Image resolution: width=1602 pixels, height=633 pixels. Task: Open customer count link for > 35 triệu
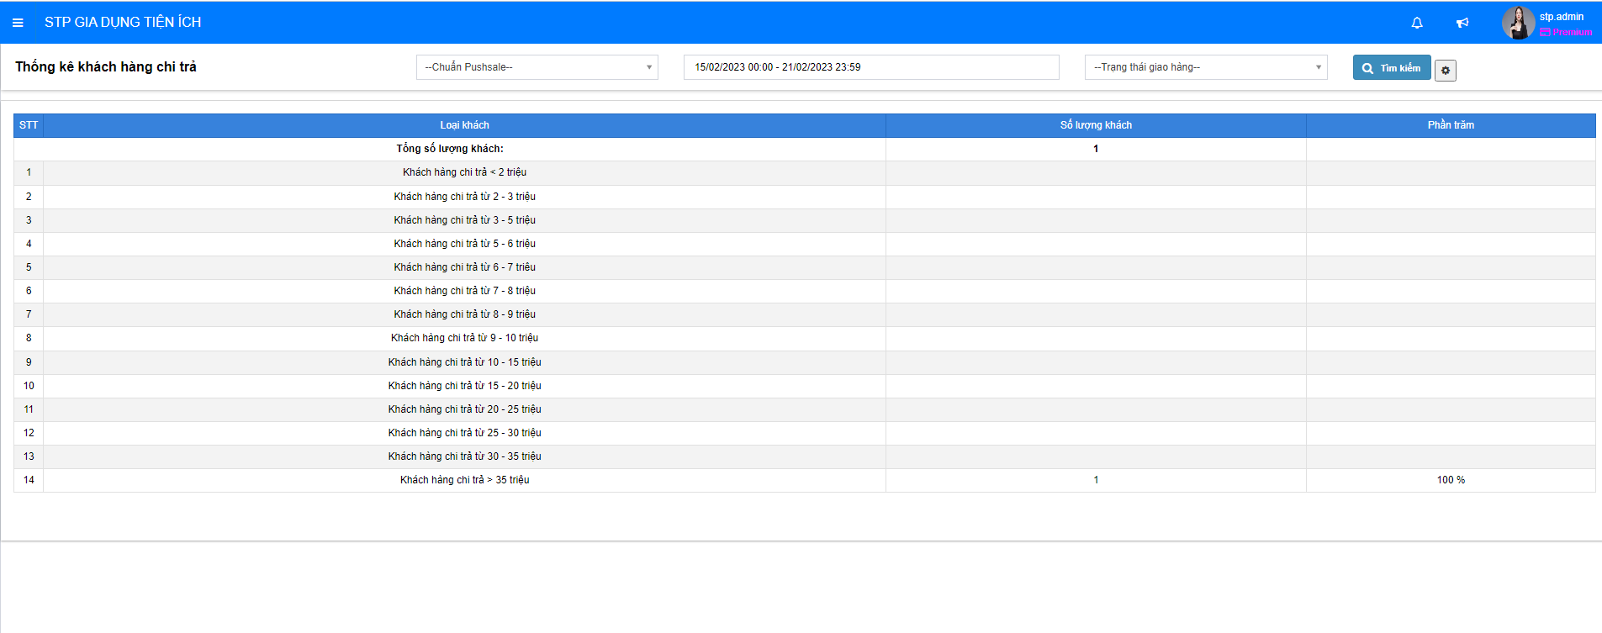1096,480
